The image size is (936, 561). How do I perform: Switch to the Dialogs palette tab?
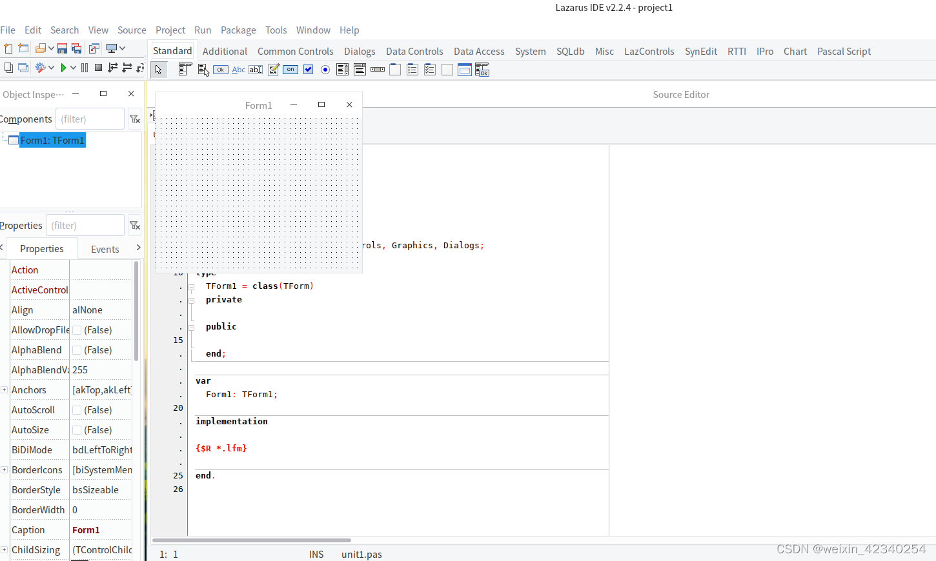coord(360,51)
